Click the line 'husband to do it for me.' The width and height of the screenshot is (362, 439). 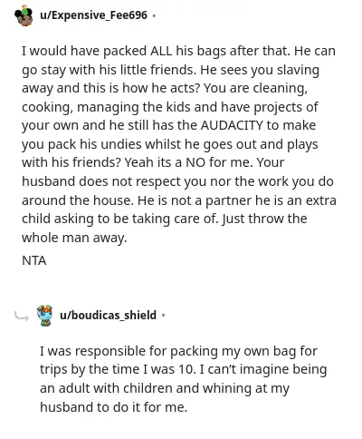click(113, 407)
